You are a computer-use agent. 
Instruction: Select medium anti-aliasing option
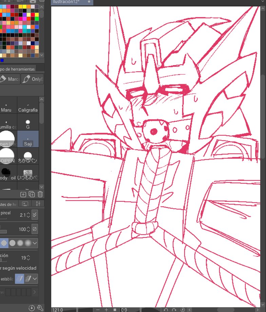click(20, 243)
